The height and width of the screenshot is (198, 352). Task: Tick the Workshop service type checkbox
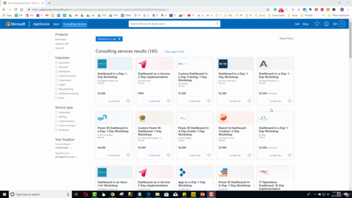click(56, 130)
